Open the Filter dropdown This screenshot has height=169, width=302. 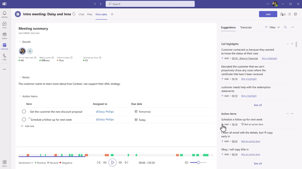point(272,27)
